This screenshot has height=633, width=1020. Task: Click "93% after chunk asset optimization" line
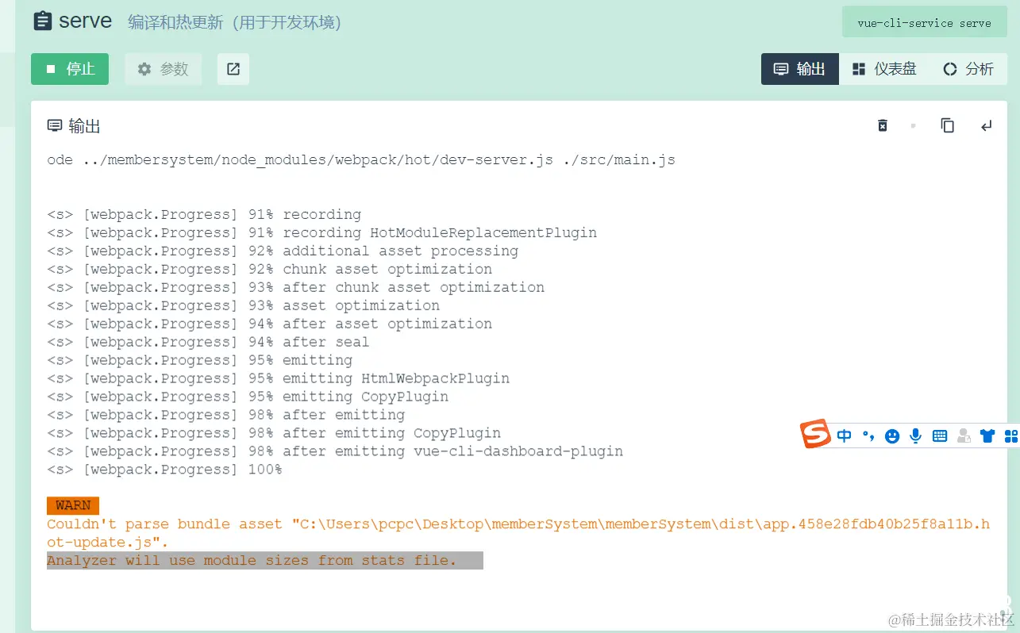pos(296,287)
